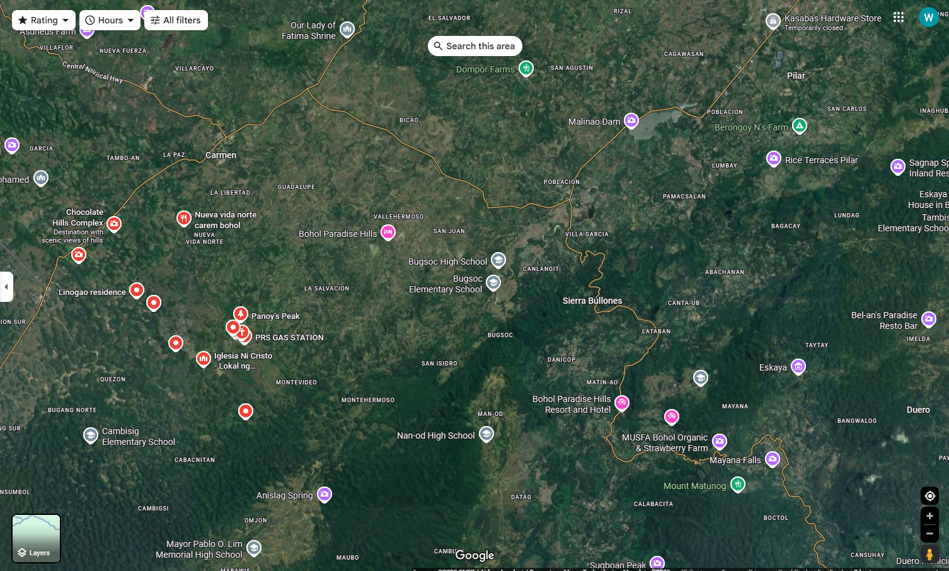Activate Street View pegman
The height and width of the screenshot is (571, 949).
pyautogui.click(x=929, y=555)
